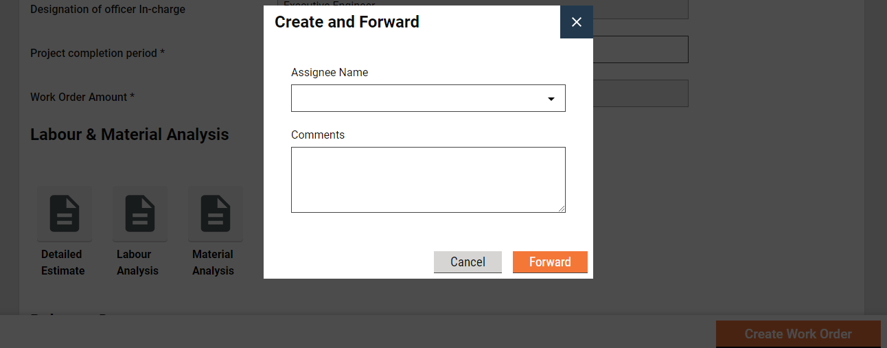
Task: Click the Create Work Order button
Action: 798,334
